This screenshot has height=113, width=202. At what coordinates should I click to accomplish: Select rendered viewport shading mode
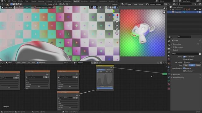[115, 8]
